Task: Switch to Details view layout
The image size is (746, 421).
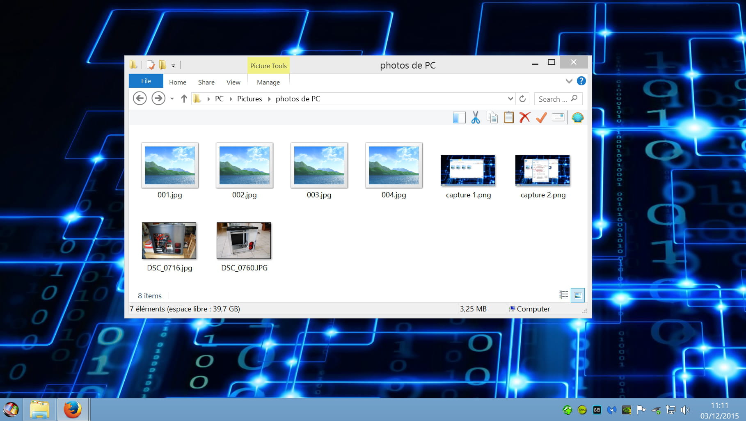Action: click(563, 295)
